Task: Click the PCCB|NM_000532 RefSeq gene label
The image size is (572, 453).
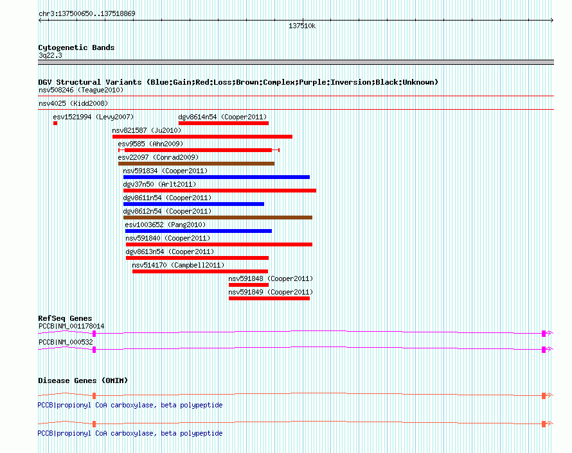Action: coord(66,342)
